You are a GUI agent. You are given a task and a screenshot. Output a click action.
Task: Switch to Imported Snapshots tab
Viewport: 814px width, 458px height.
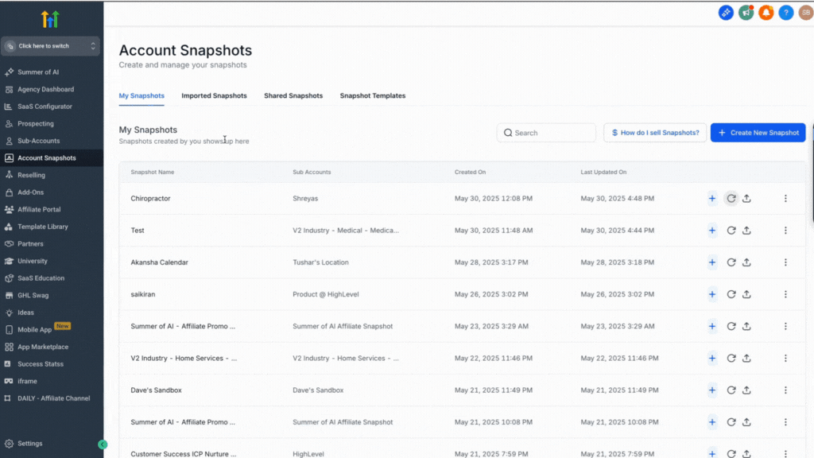pos(214,95)
